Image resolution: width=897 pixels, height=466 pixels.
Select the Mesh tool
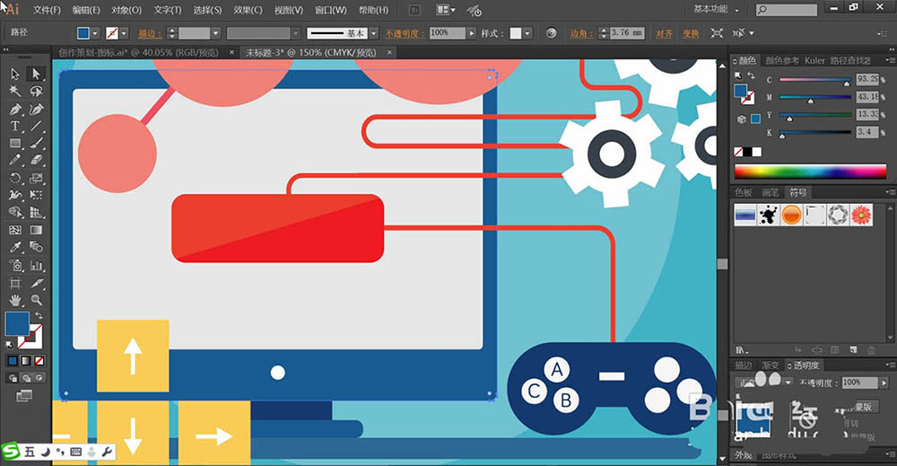point(15,230)
